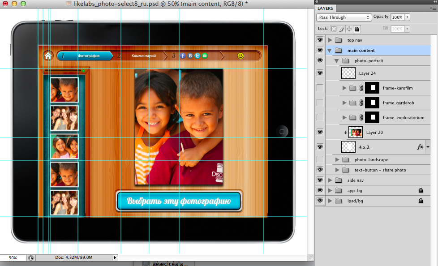Screen dimensions: 438x266
Task: Click the layer mask thumbnail of frame_garderob
Action: 372,103
